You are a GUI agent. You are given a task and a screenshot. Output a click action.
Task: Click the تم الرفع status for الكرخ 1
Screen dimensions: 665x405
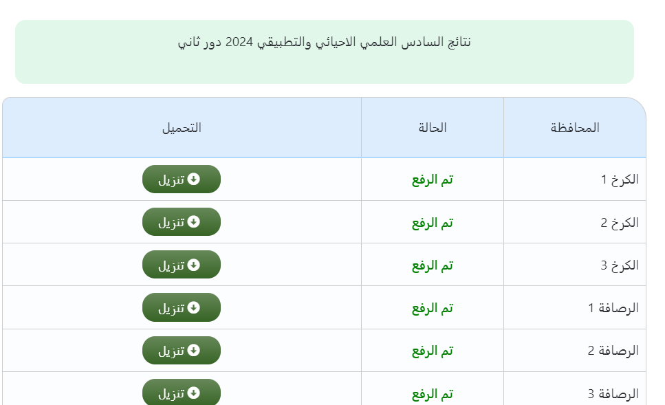pyautogui.click(x=433, y=179)
